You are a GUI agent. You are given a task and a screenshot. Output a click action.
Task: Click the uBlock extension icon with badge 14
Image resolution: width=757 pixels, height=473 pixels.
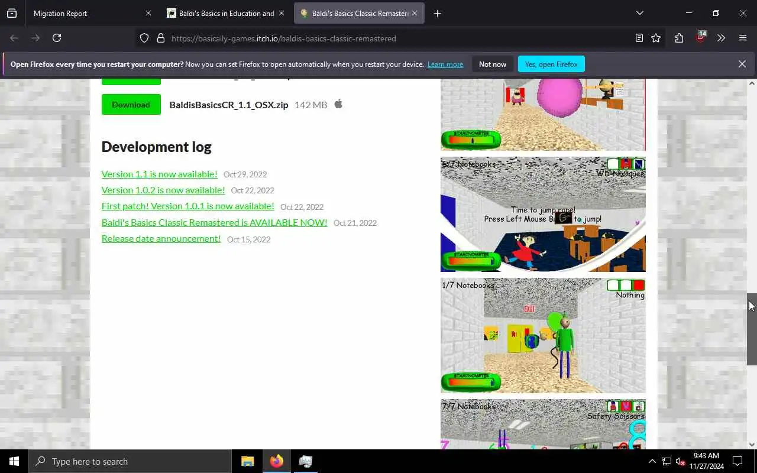click(701, 37)
